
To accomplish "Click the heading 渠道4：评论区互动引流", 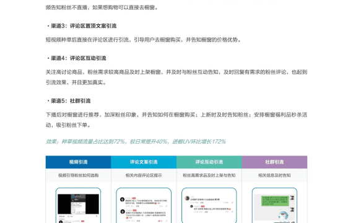I will [77, 58].
